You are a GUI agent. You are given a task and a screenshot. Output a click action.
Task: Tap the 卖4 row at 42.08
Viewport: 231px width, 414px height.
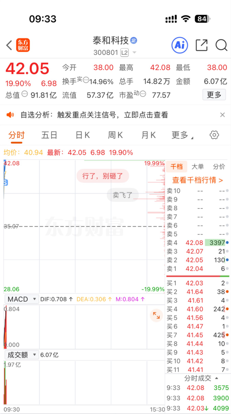(x=198, y=242)
